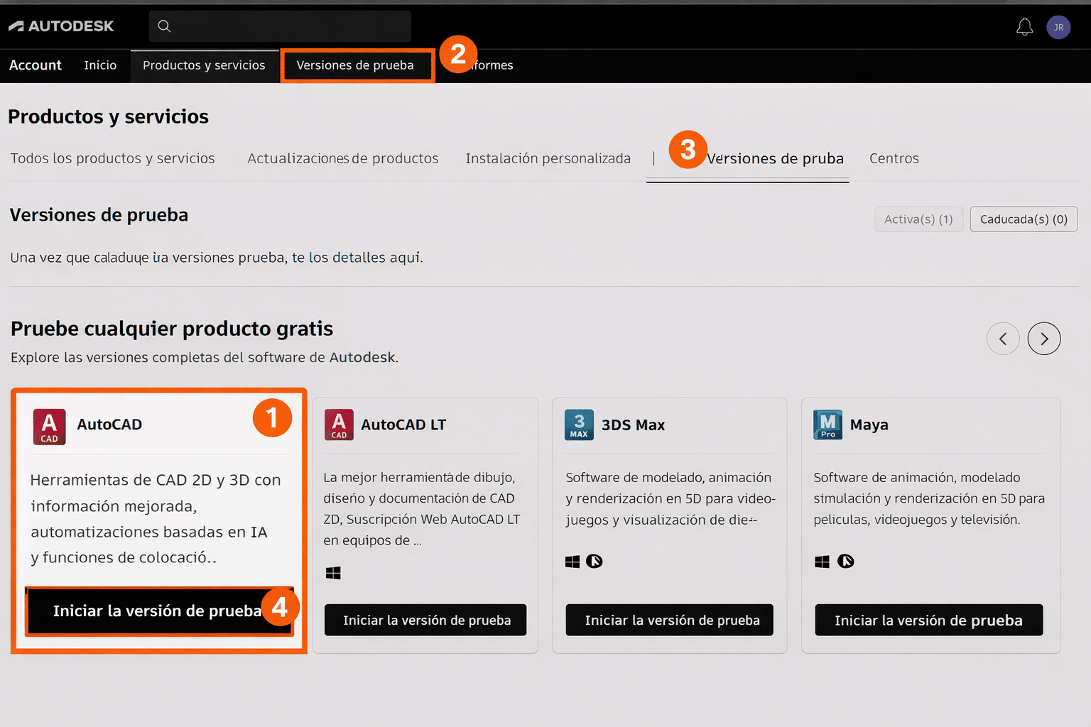
Task: Click the Apple icon on the Maya card
Action: point(845,561)
